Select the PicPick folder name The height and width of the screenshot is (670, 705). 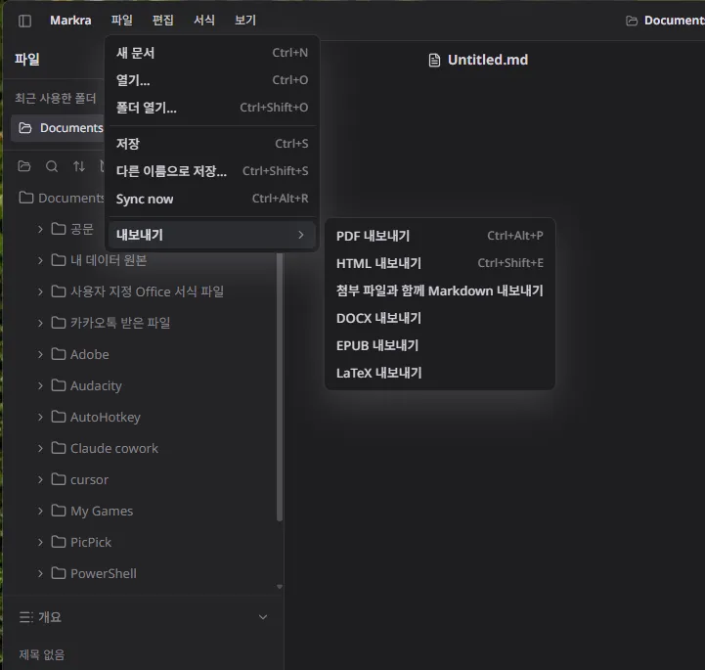91,542
